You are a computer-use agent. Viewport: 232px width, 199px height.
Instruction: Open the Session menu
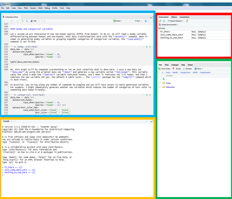(x=33, y=8)
